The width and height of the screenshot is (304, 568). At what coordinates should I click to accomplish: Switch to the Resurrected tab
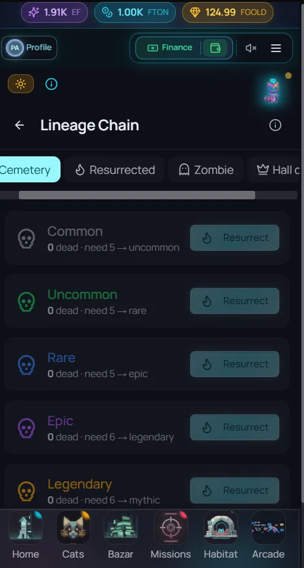(x=115, y=169)
